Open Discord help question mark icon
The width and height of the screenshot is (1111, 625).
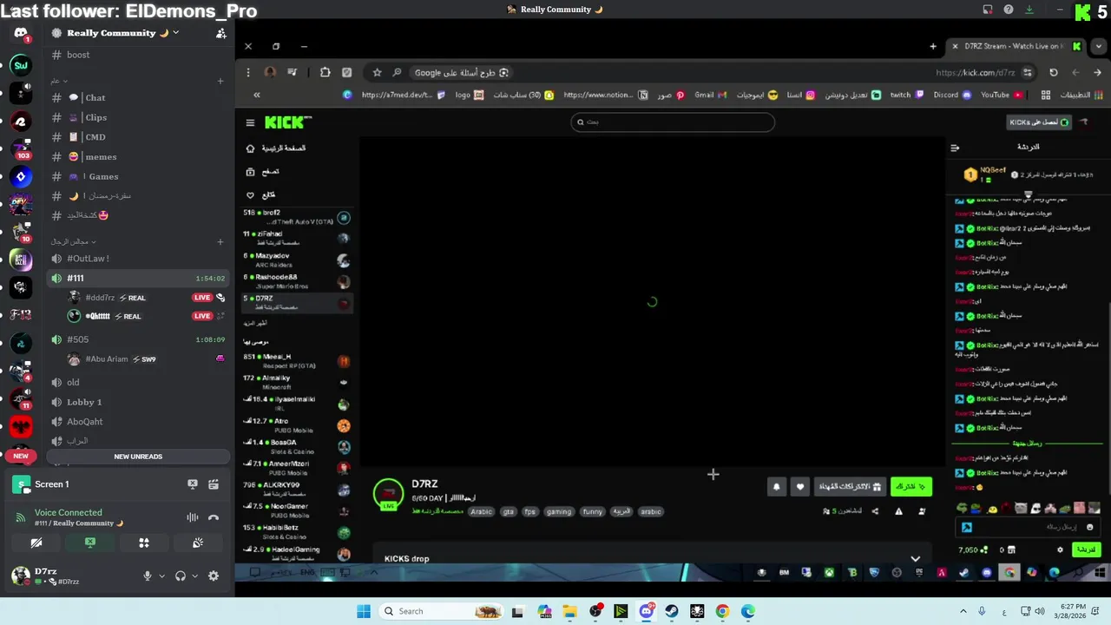click(x=1009, y=10)
